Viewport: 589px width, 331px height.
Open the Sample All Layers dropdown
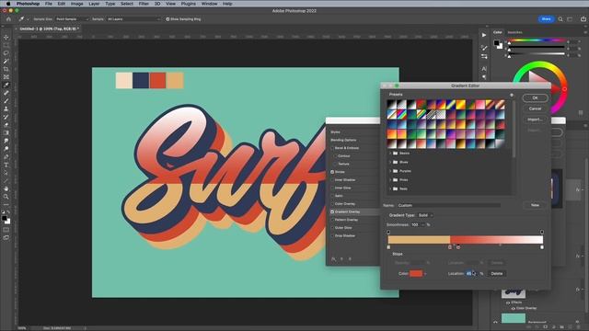pos(133,19)
